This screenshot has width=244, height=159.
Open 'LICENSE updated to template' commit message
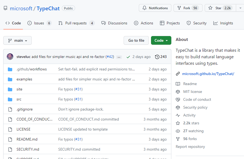pos(83,129)
